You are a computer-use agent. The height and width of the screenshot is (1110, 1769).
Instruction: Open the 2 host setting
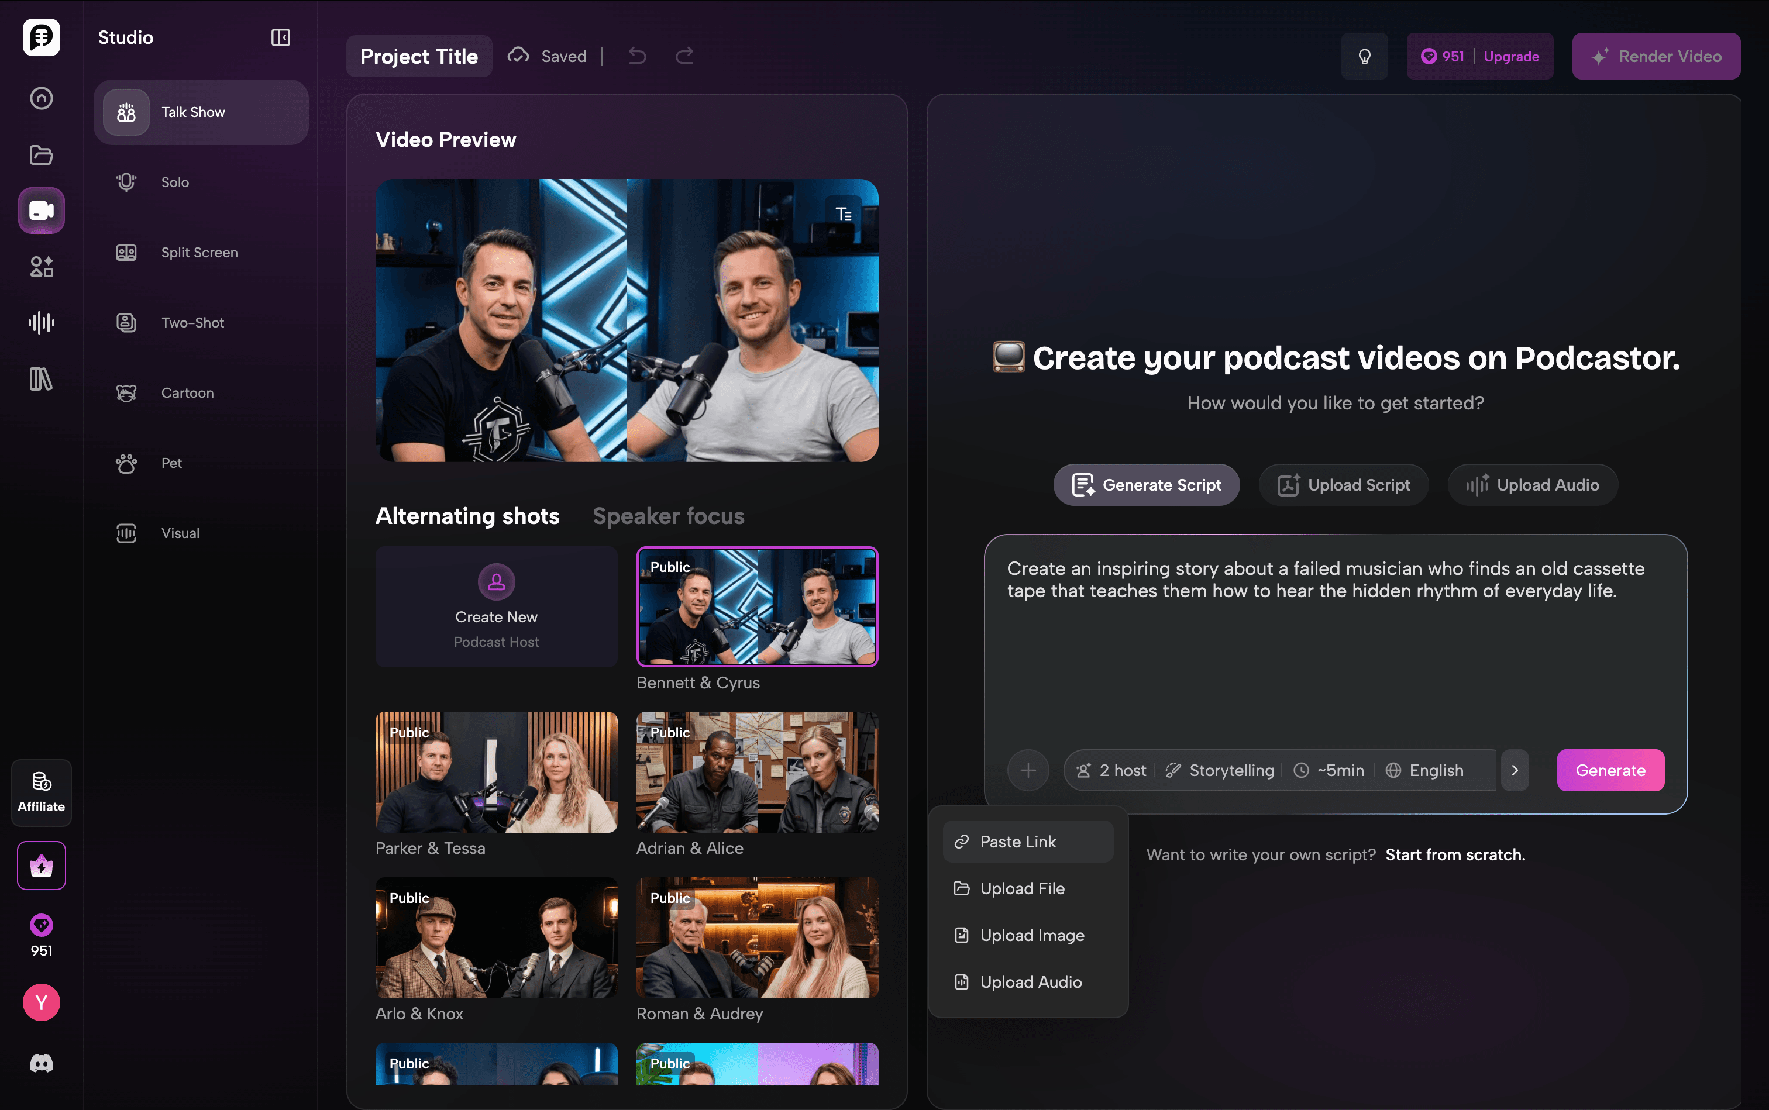[x=1111, y=770]
